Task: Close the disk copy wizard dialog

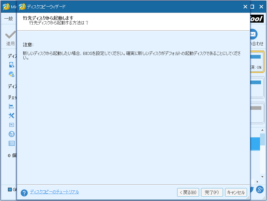Action: (245, 7)
